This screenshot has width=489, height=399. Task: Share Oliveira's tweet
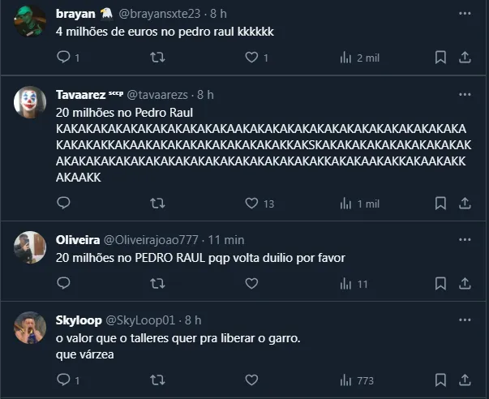(x=465, y=284)
